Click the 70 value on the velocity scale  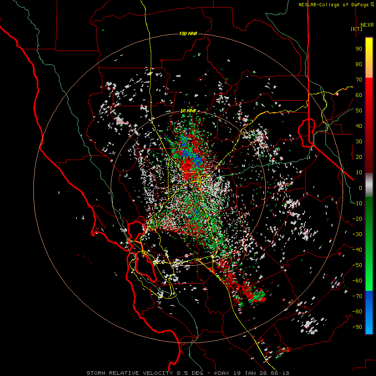coord(359,80)
